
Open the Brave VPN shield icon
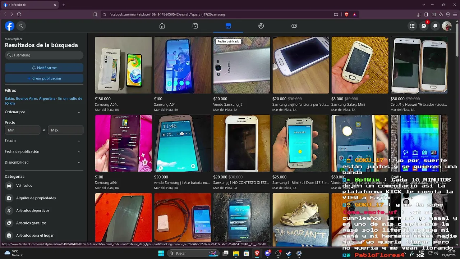coord(448,14)
